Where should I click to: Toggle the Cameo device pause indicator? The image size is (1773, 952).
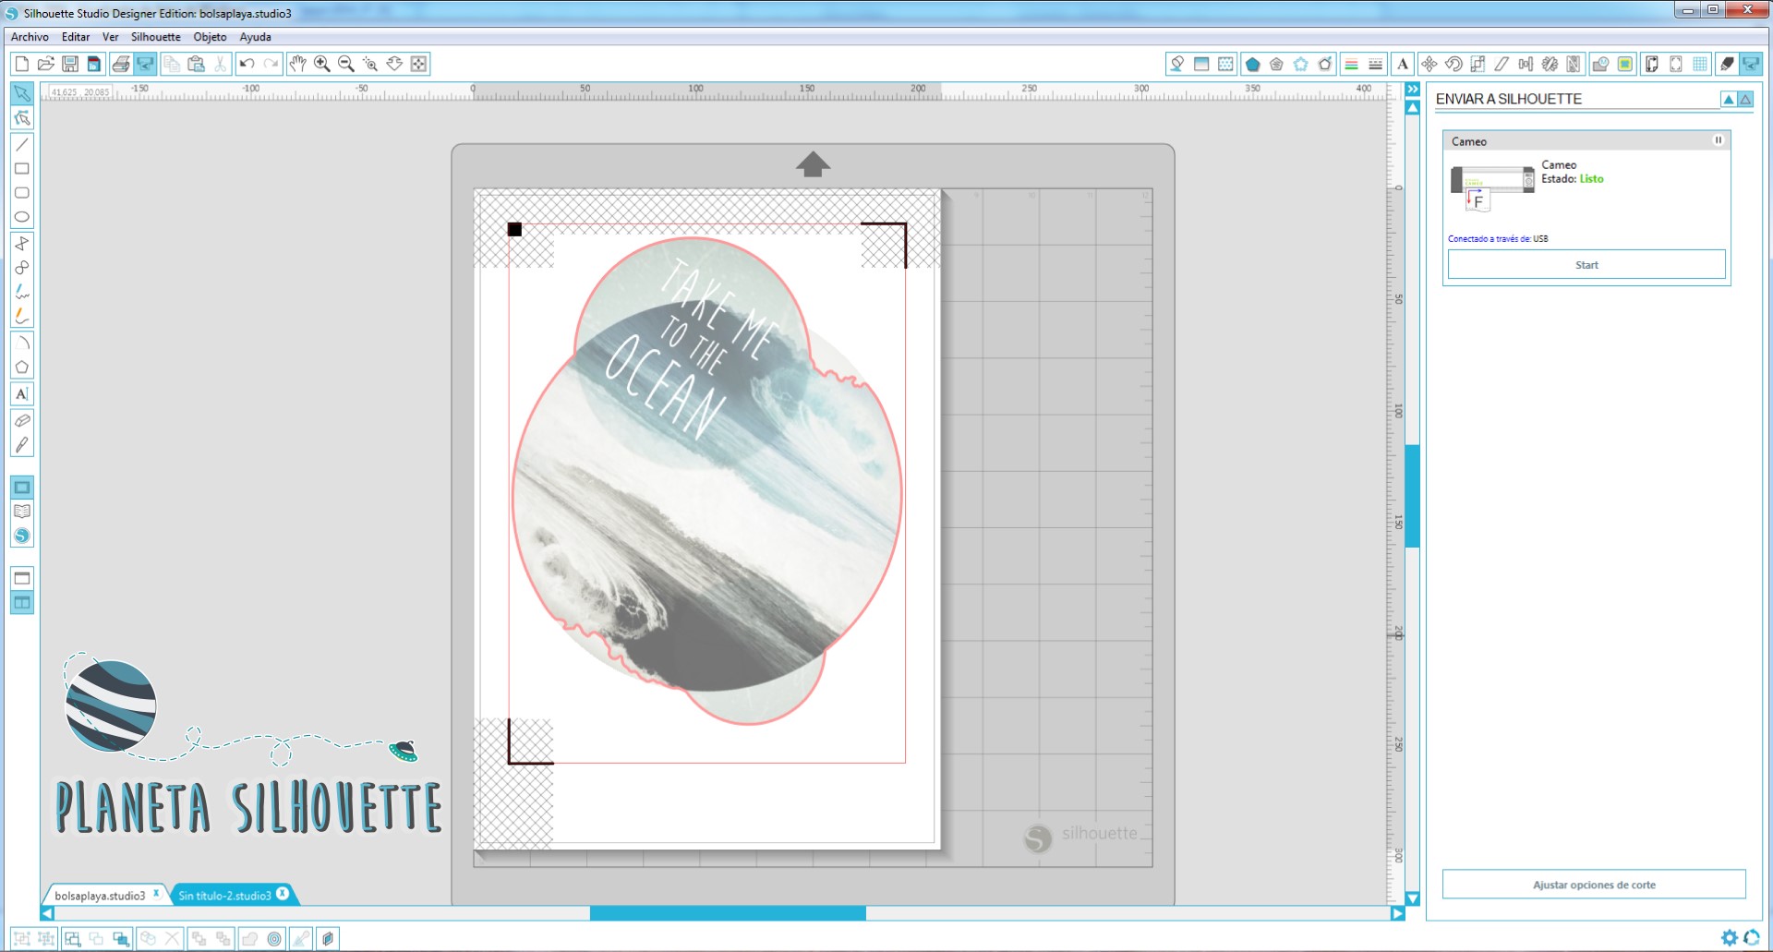coord(1718,141)
